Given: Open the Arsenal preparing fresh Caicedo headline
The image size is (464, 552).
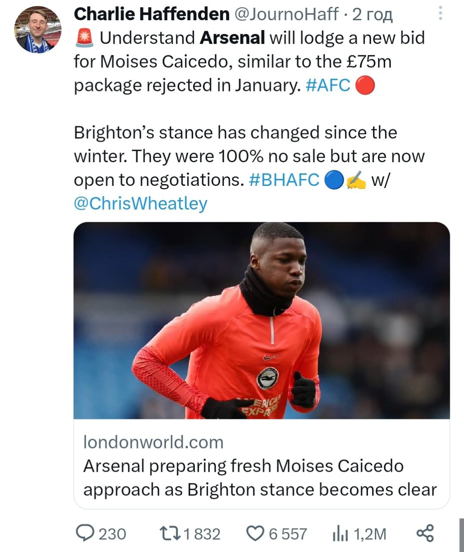Looking at the screenshot, I should (x=260, y=478).
